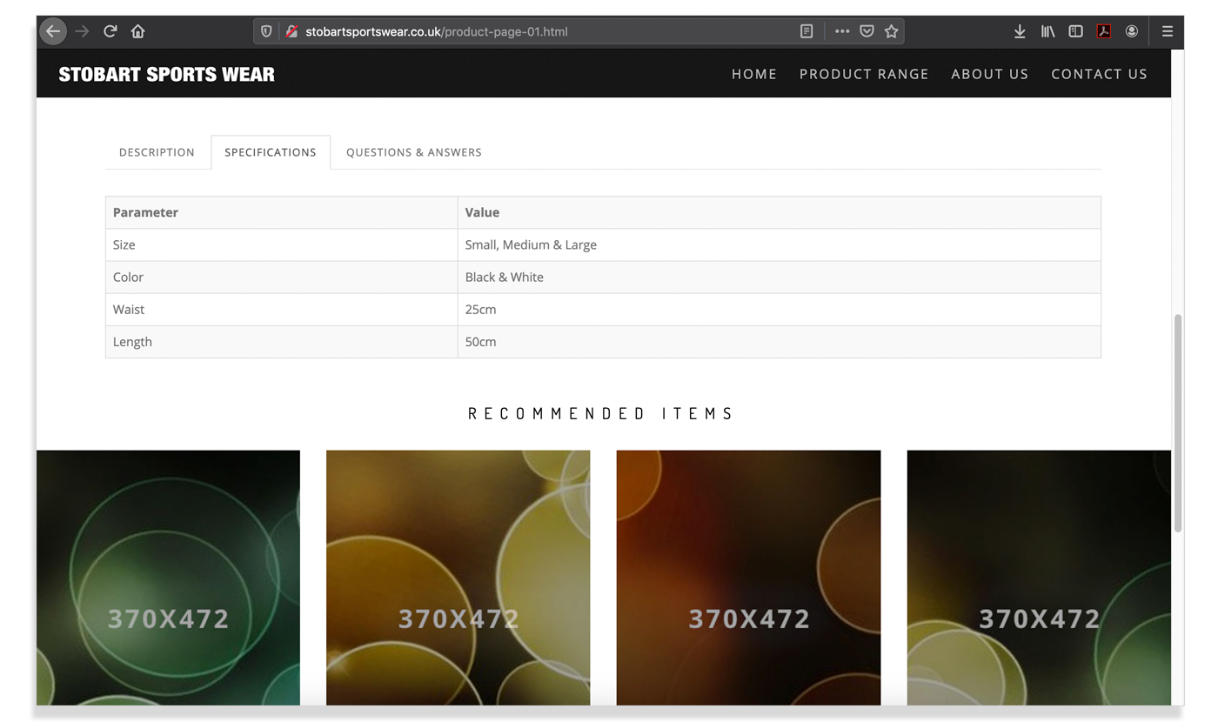Click the Adobe Acrobat extension icon
Image resolution: width=1218 pixels, height=722 pixels.
1103,31
